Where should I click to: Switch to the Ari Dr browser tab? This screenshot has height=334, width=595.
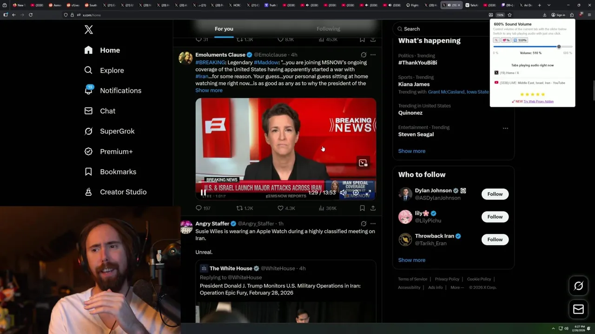click(525, 5)
